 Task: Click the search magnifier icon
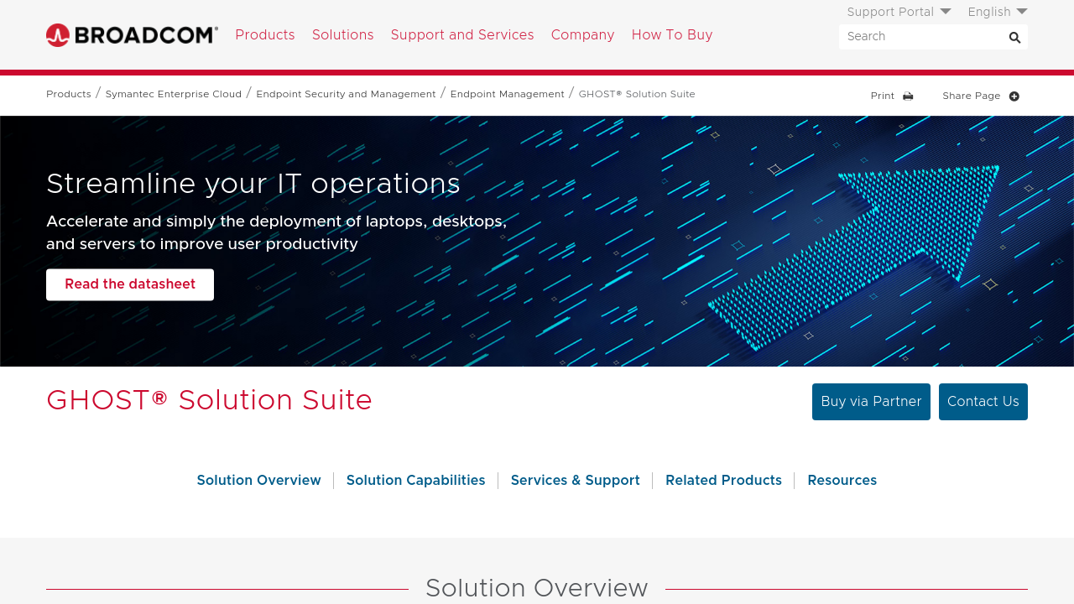pyautogui.click(x=1014, y=37)
